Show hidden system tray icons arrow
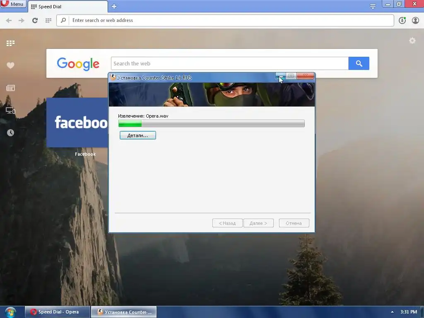 tap(392, 312)
